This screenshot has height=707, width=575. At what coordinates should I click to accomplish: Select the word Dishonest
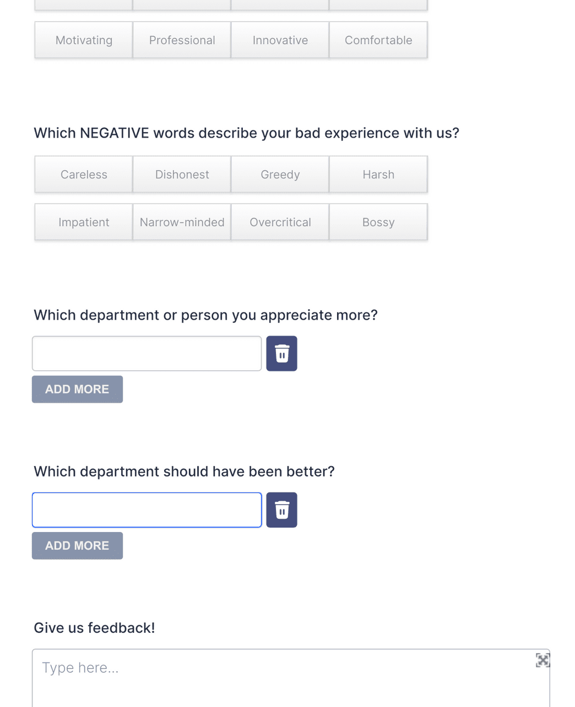(x=182, y=174)
